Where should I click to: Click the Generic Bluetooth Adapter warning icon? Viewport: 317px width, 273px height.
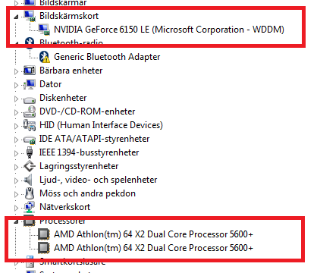(x=45, y=57)
